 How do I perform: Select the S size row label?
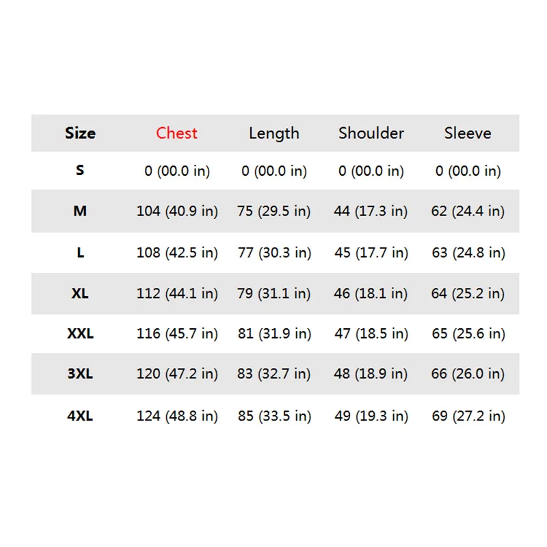(x=80, y=170)
